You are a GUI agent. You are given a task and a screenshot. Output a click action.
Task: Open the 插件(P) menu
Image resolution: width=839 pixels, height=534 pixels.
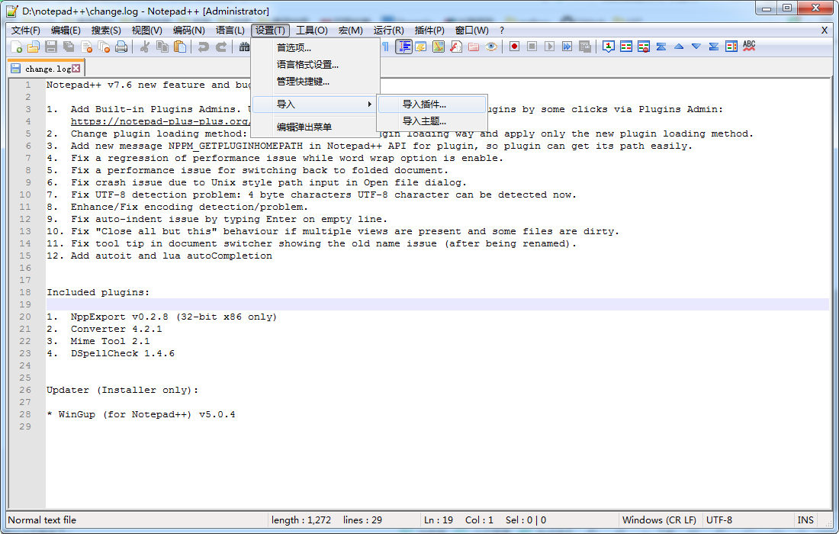(429, 31)
